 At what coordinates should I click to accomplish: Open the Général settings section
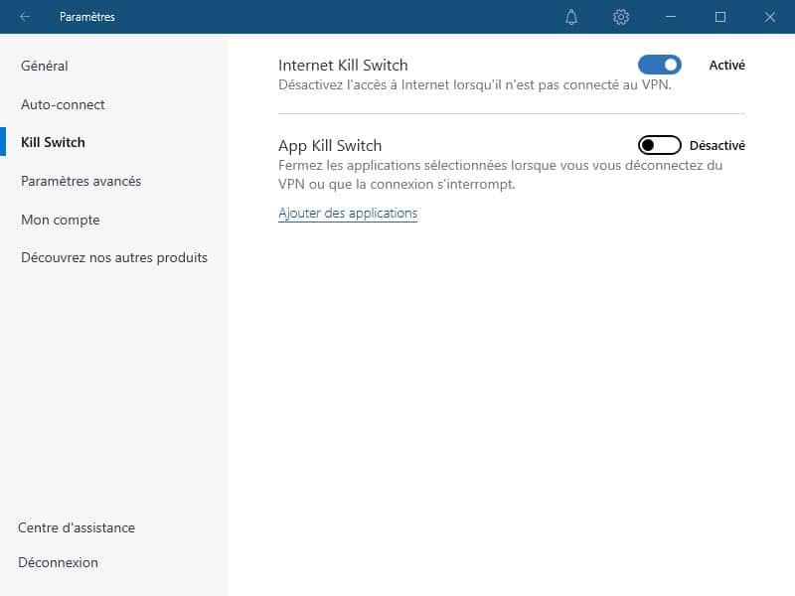pos(44,66)
